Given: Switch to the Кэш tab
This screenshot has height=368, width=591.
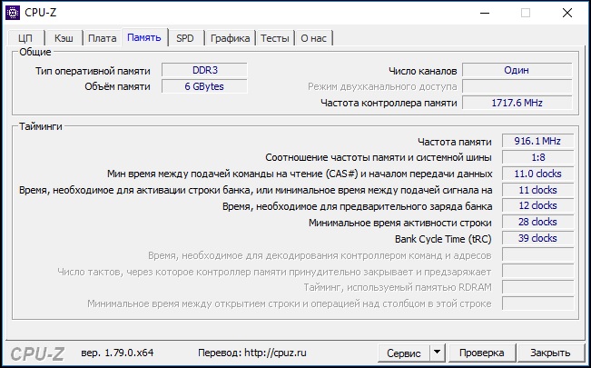Looking at the screenshot, I should click(x=64, y=38).
